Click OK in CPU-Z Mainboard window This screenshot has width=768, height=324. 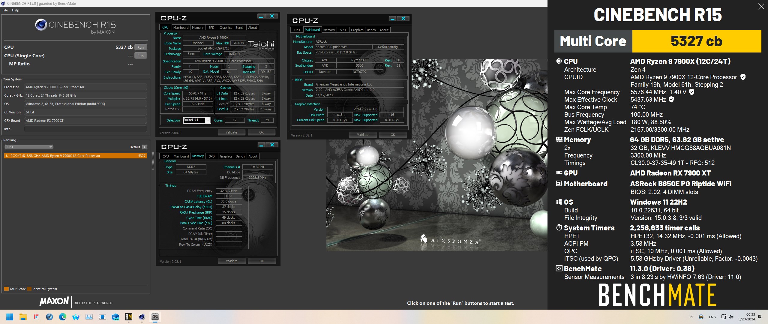(393, 135)
